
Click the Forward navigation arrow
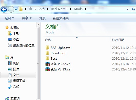11,9
